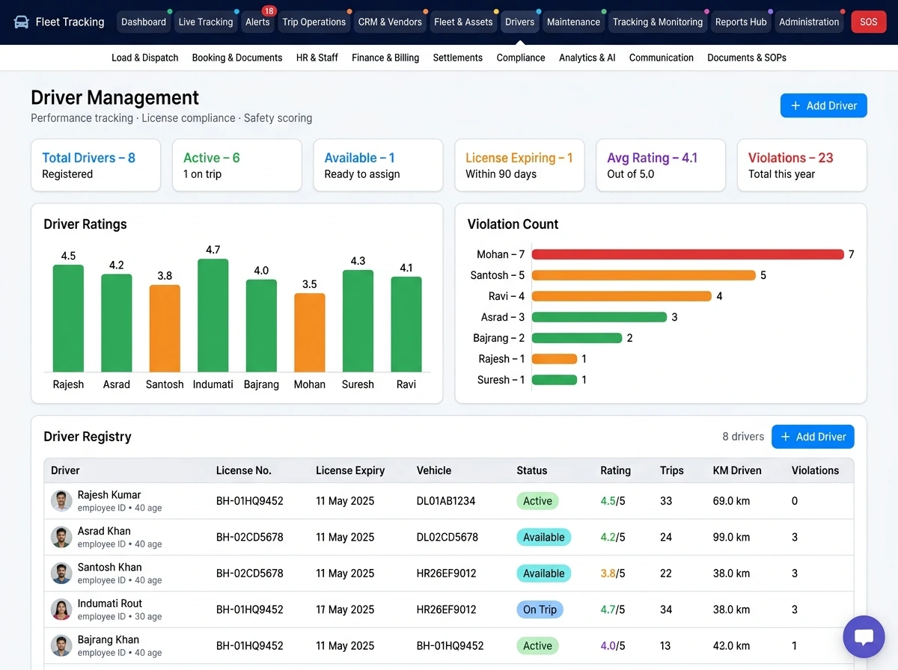Open Compliance submenu item
This screenshot has width=898, height=670.
pos(521,58)
